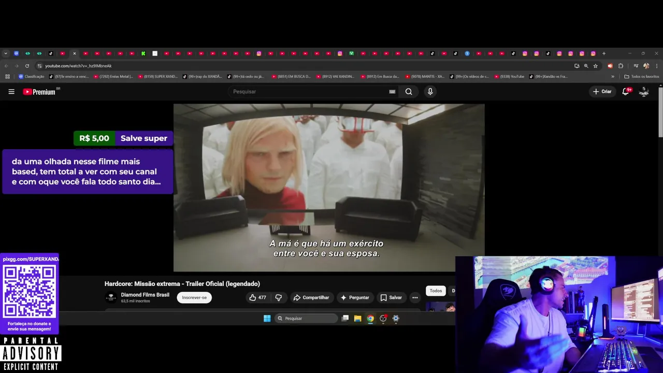
Task: Open more actions three-dot menu under video
Action: point(415,297)
